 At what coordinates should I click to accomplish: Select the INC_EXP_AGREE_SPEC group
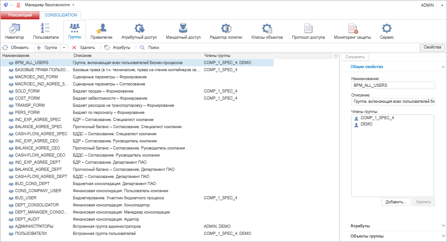pyautogui.click(x=137, y=120)
